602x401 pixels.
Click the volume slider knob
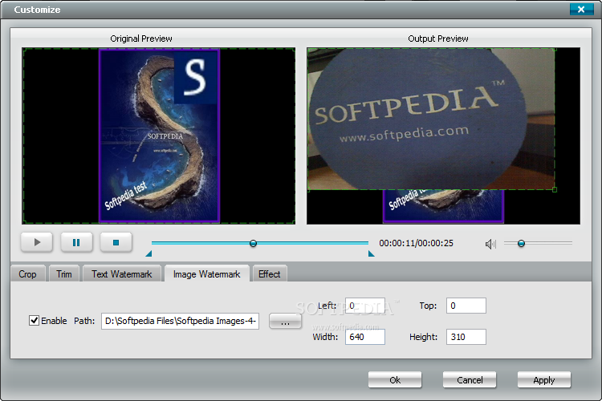click(521, 243)
